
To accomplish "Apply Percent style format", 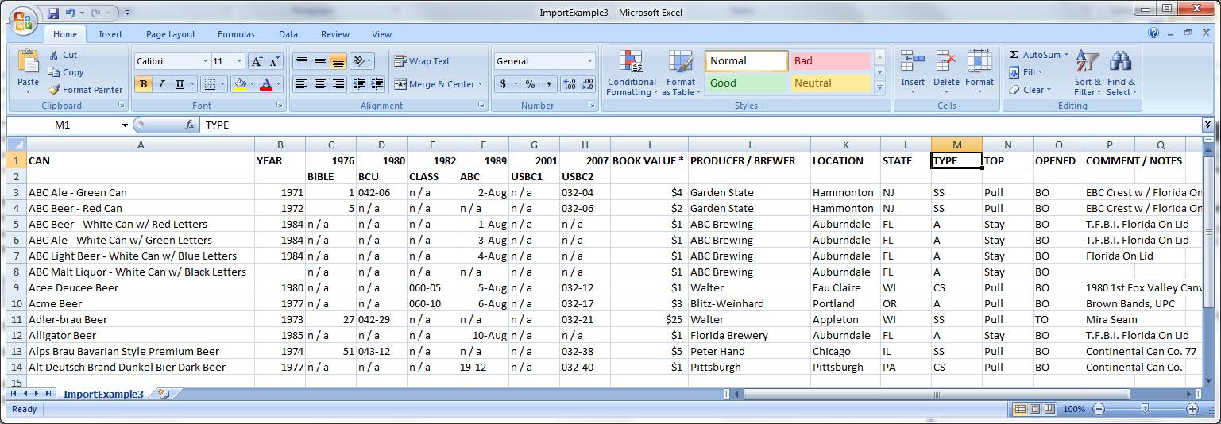I will (x=530, y=84).
